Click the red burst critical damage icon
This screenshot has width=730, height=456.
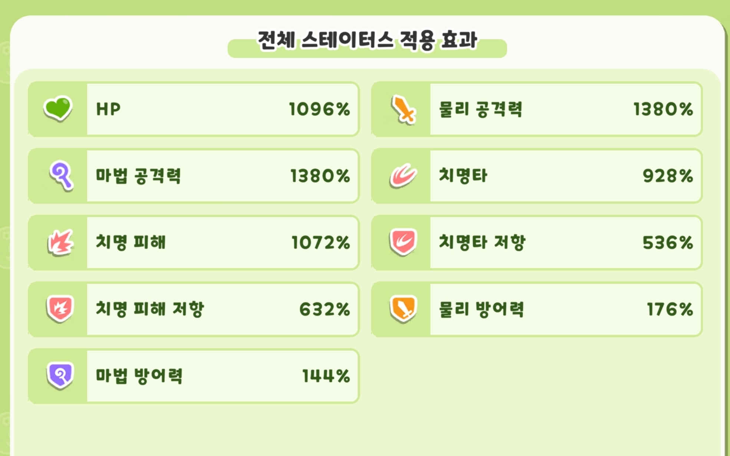60,242
